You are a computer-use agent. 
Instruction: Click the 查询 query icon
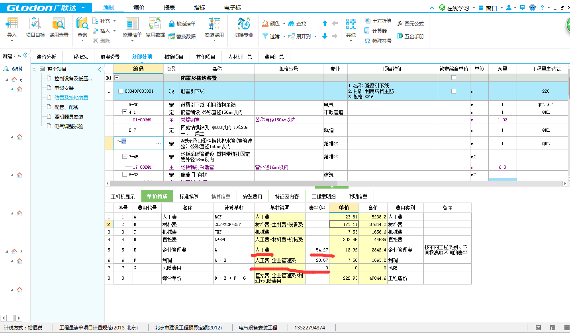(x=82, y=24)
